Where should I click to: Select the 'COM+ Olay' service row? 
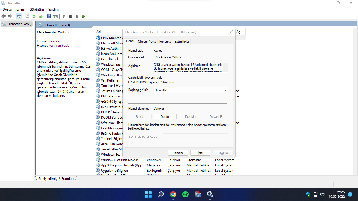pyautogui.click(x=109, y=70)
